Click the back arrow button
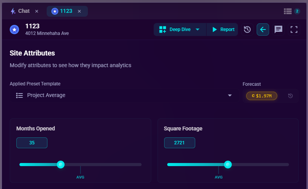This screenshot has width=308, height=189. 263,29
